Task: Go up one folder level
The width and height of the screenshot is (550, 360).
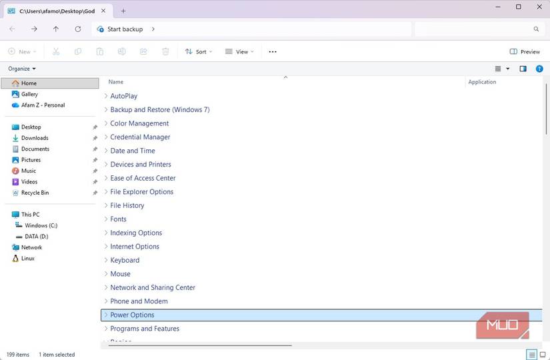Action: click(56, 29)
